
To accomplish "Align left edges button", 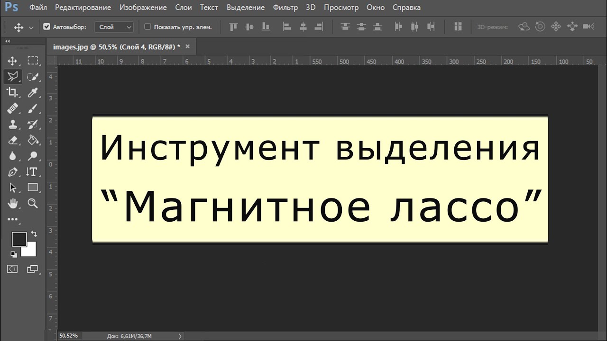I will (287, 27).
